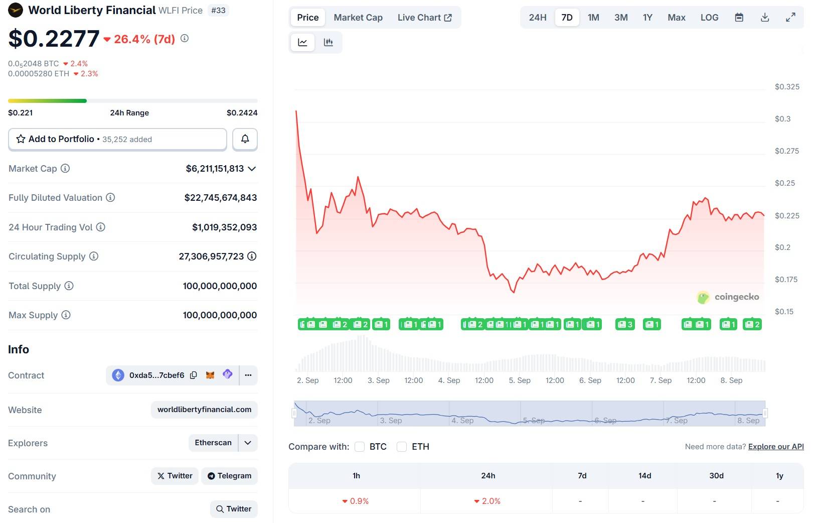Open the Twitter community link
The height and width of the screenshot is (523, 818).
pos(175,476)
